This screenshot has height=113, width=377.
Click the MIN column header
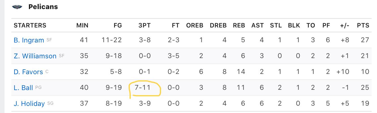[82, 25]
